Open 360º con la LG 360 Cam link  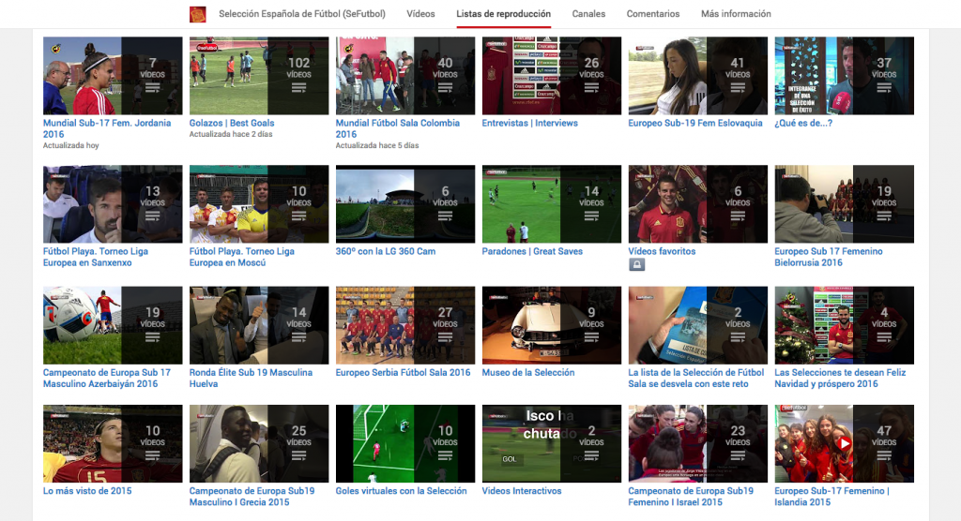386,251
